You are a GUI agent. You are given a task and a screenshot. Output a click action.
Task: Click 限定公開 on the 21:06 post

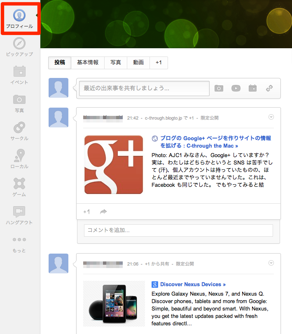coord(185,264)
